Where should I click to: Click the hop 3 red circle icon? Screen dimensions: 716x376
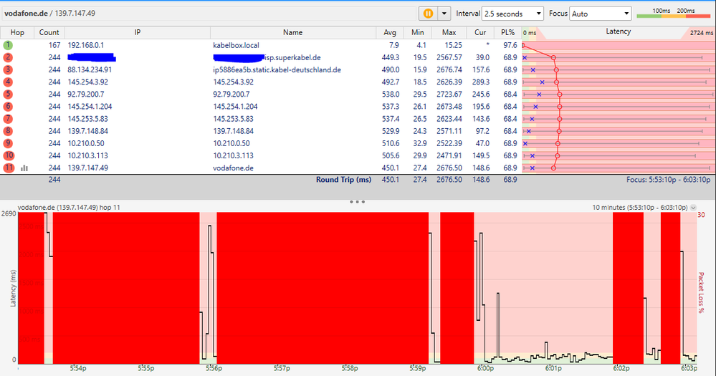(8, 69)
